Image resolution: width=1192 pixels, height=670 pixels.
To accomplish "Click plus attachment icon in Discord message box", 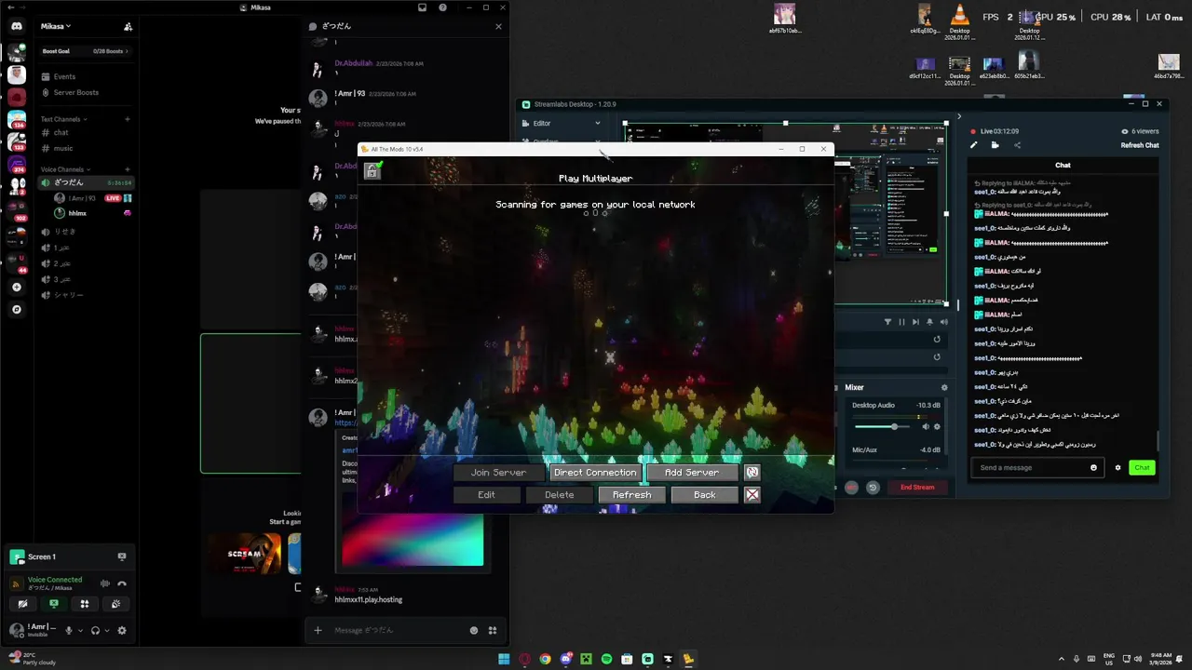I will tap(318, 630).
